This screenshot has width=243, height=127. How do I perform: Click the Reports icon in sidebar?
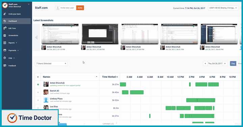tap(5, 43)
